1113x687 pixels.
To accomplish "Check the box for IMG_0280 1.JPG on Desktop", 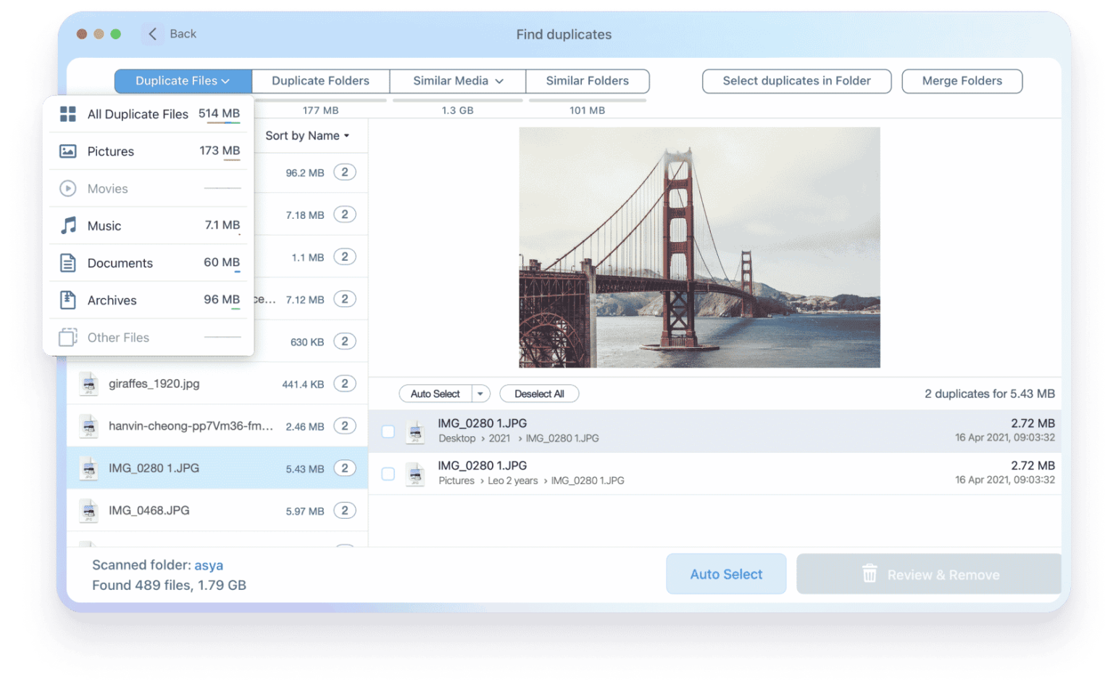I will coord(388,430).
